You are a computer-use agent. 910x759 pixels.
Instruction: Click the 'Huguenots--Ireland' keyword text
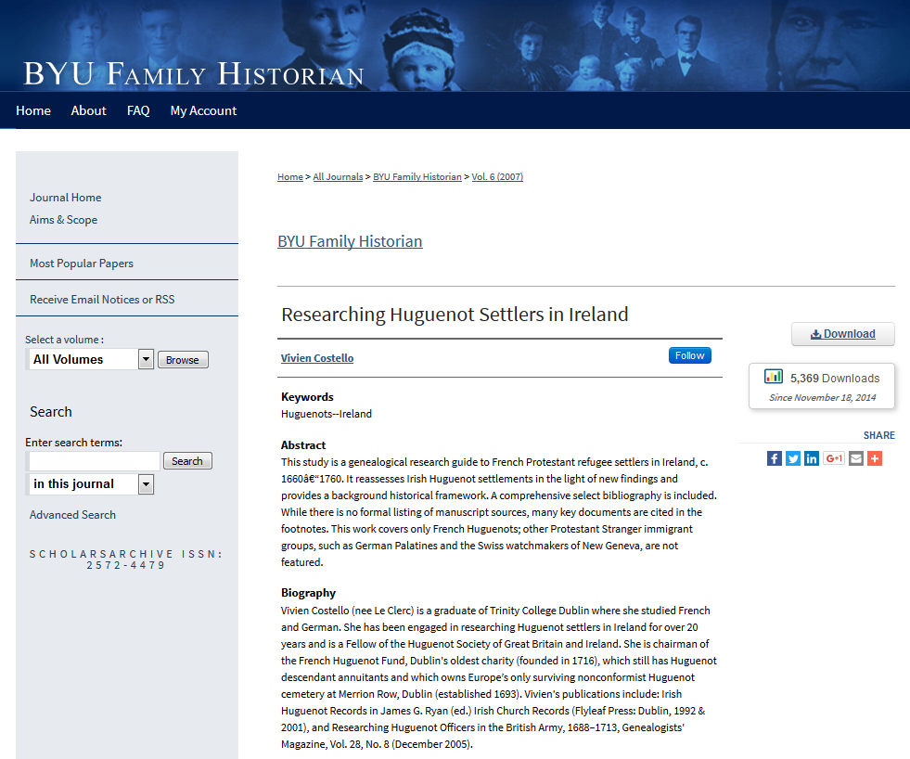click(x=327, y=414)
